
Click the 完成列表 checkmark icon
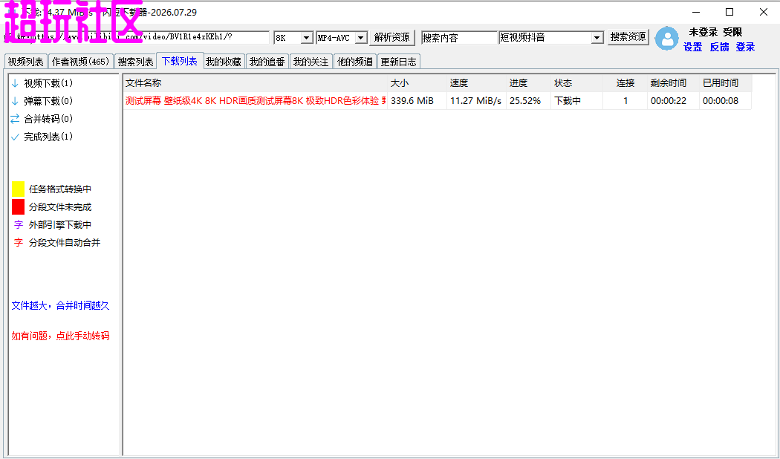tap(15, 137)
